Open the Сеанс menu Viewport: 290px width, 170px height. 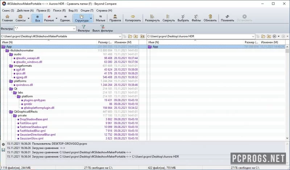click(x=8, y=11)
